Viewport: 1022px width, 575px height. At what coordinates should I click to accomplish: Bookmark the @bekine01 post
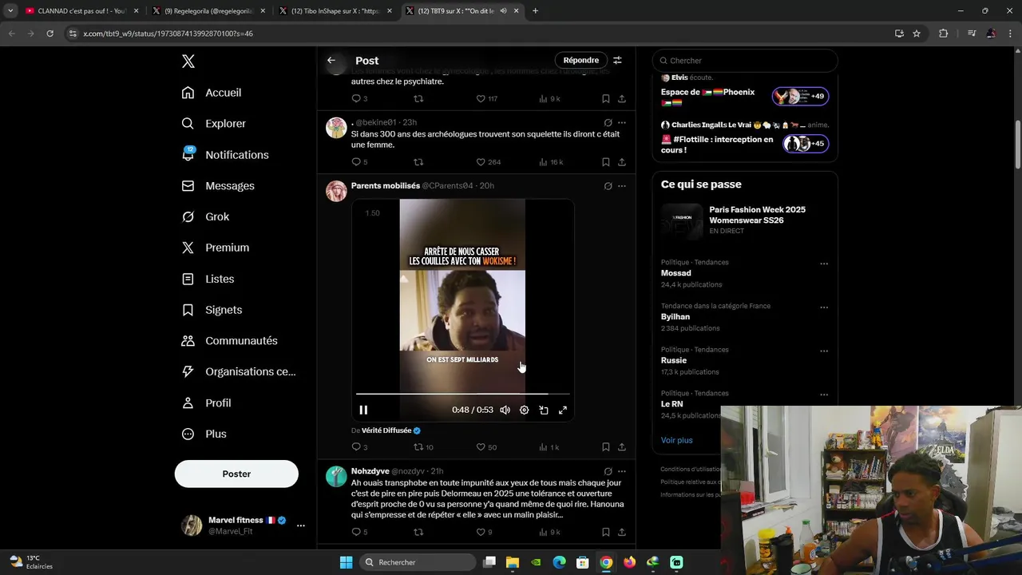(x=605, y=162)
